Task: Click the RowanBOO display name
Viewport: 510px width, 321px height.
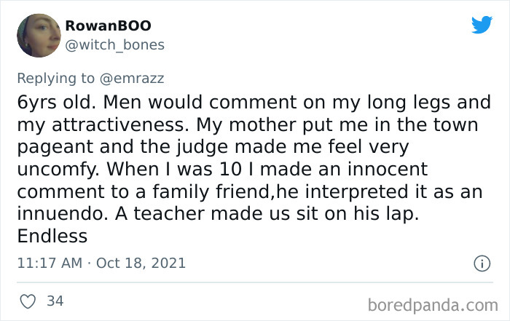Action: pyautogui.click(x=108, y=25)
